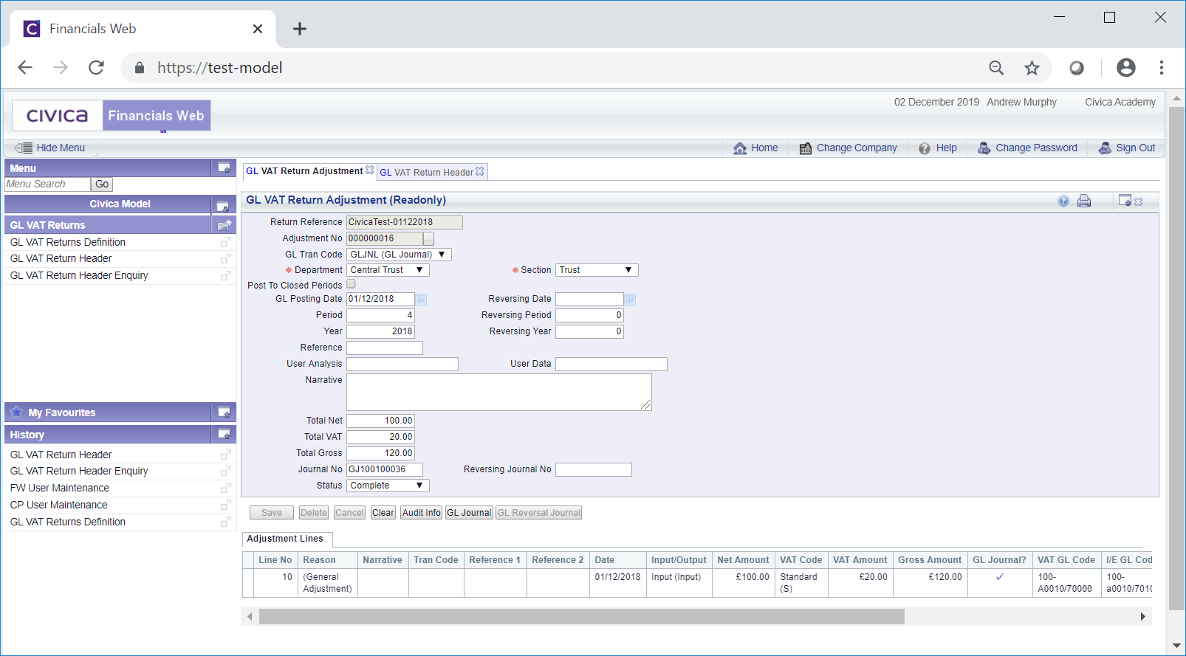This screenshot has height=656, width=1186.
Task: Collapse the Menu panel icon
Action: pos(224,168)
